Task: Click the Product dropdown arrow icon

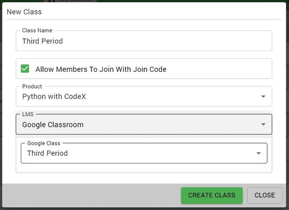Action: 263,97
